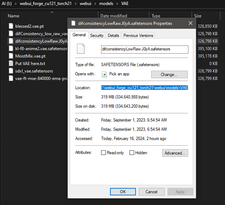Expand breadcrumb chevron after webui_forge_cu121_torch21
The image size is (225, 205).
click(76, 4)
